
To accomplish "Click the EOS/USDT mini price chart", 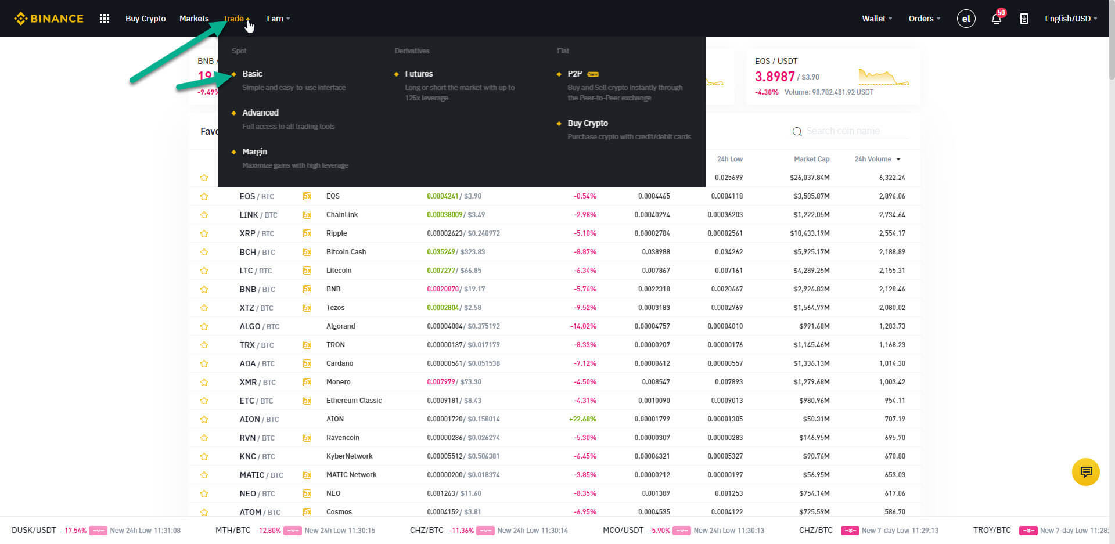I will [x=884, y=77].
